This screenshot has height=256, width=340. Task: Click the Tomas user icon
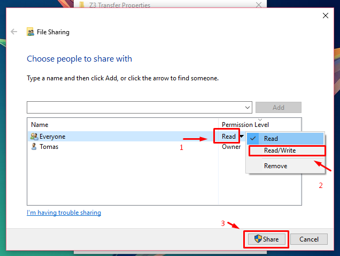click(x=34, y=146)
